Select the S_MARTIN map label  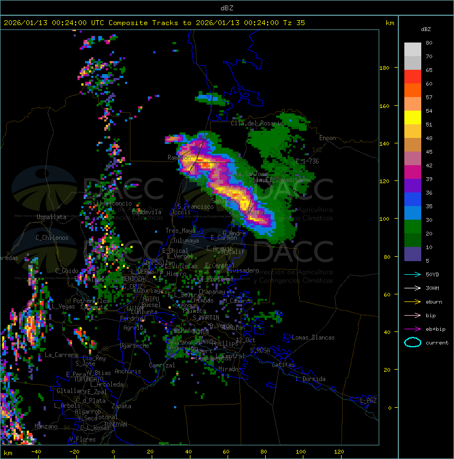tap(206, 318)
